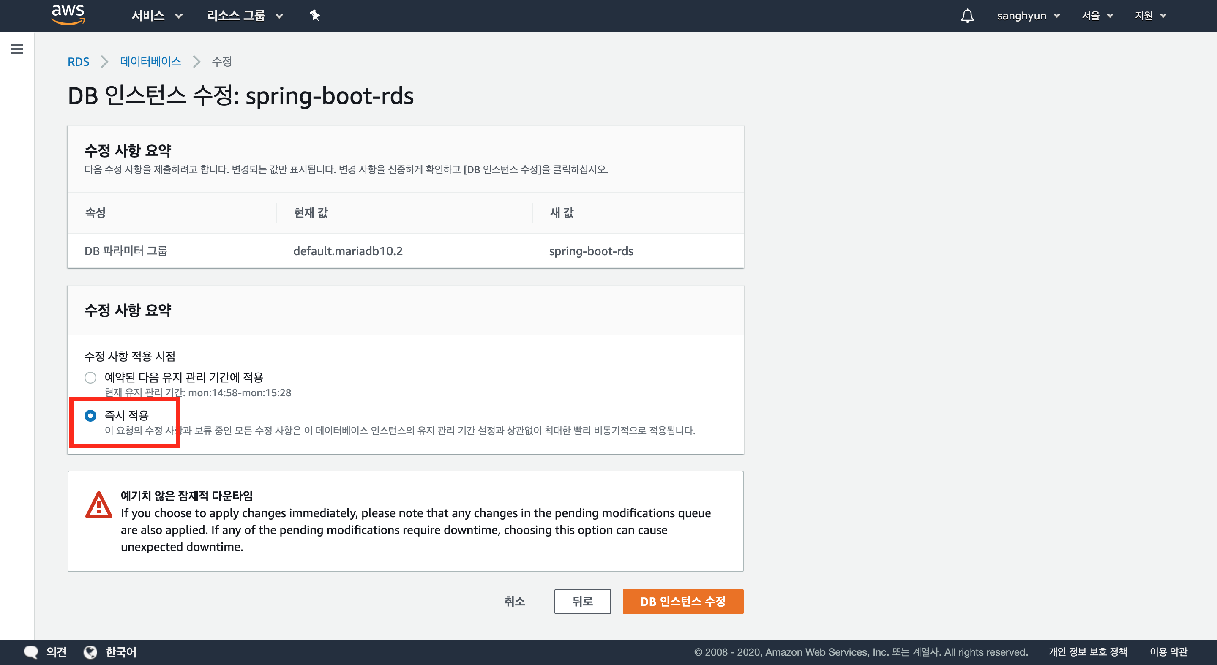The image size is (1217, 665).
Task: Go to RDS breadcrumb link
Action: 79,62
